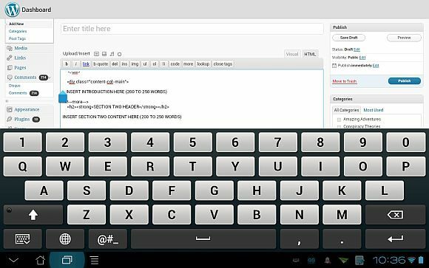429x268 pixels.
Task: Click the code quicktag button
Action: [175, 64]
